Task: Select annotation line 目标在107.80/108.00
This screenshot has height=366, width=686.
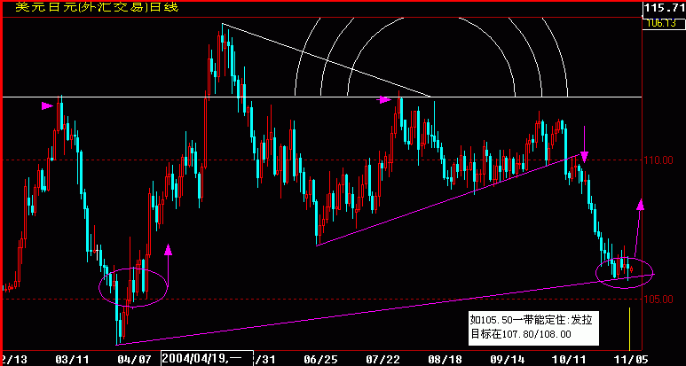Action: [520, 334]
